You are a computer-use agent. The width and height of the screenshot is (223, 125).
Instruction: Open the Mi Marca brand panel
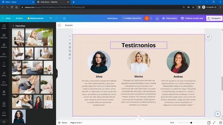4,45
